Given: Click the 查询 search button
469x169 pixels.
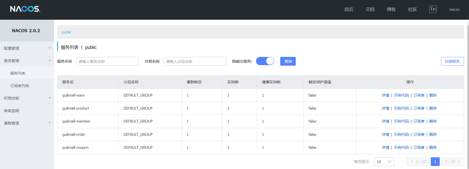Looking at the screenshot, I should click(x=288, y=61).
